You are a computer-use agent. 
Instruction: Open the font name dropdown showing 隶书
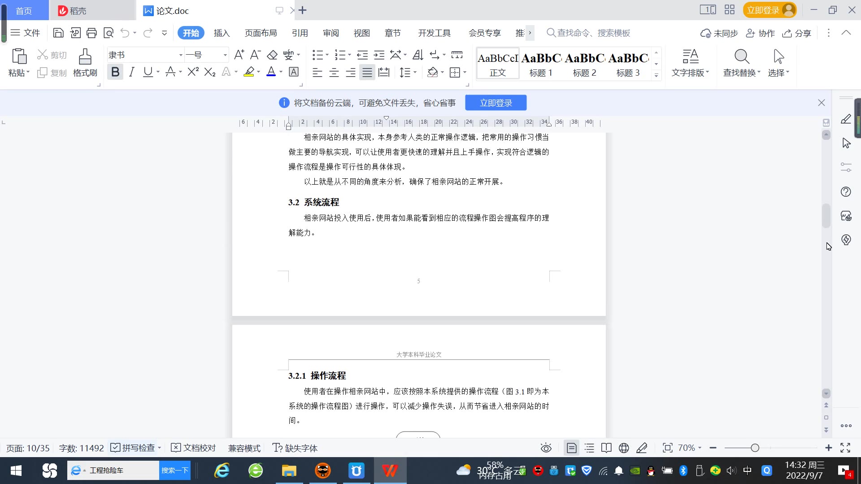181,55
